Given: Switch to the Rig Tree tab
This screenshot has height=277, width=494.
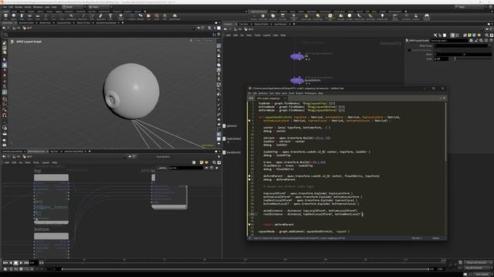Looking at the screenshot, I should click(x=54, y=152).
